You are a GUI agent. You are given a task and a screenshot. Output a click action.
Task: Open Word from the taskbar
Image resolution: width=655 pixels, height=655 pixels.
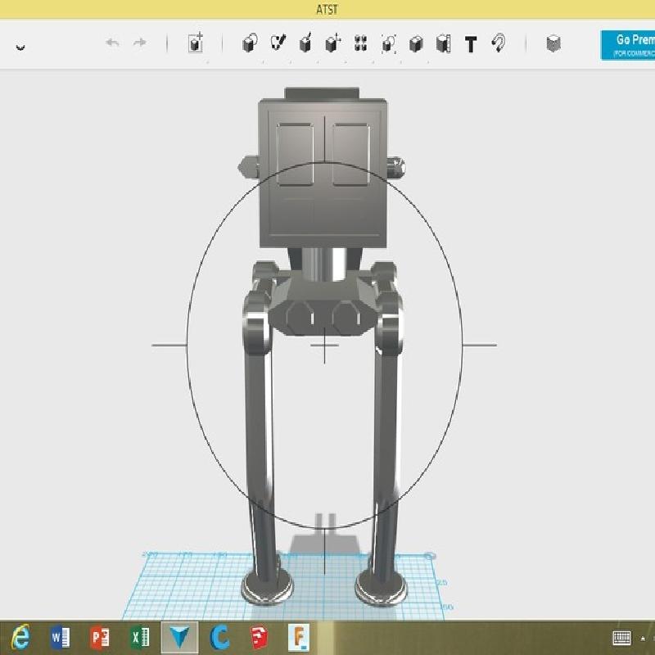60,638
